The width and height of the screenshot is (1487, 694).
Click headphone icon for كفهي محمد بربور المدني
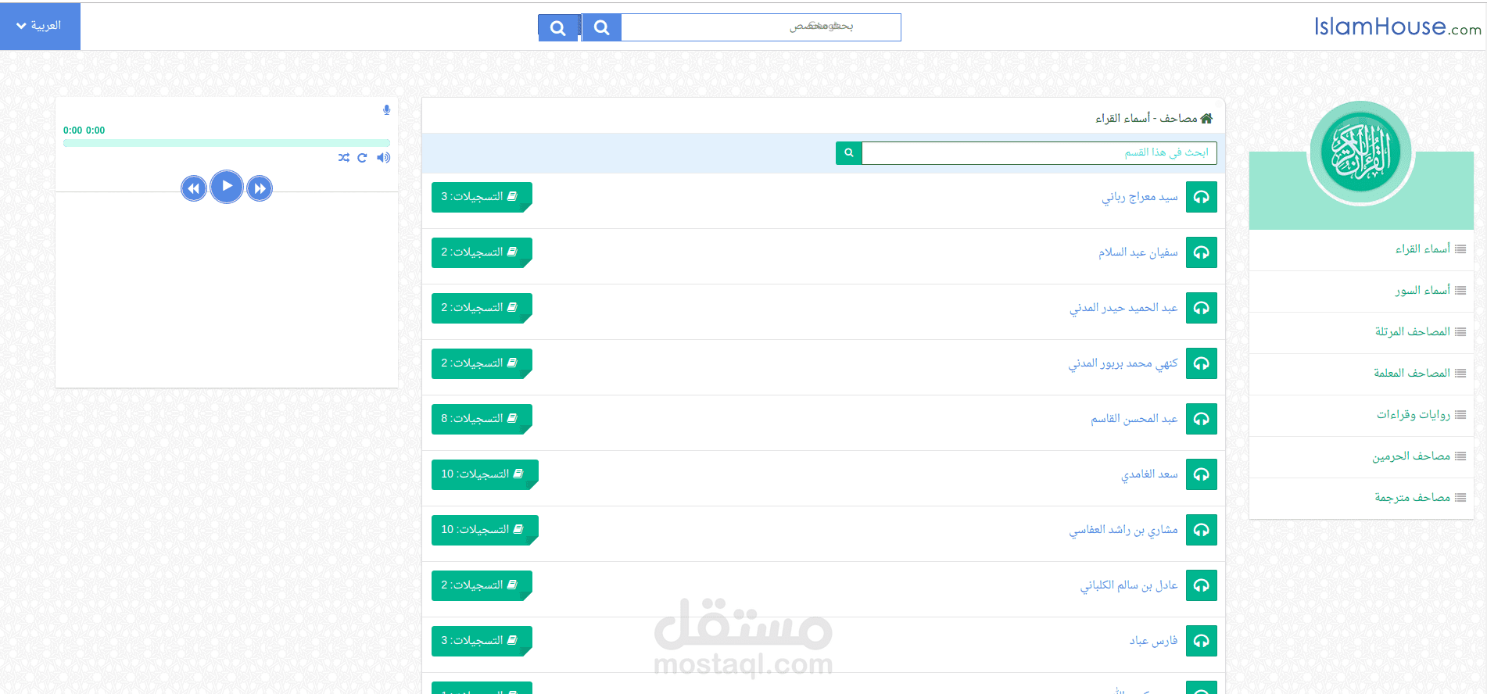pyautogui.click(x=1202, y=363)
